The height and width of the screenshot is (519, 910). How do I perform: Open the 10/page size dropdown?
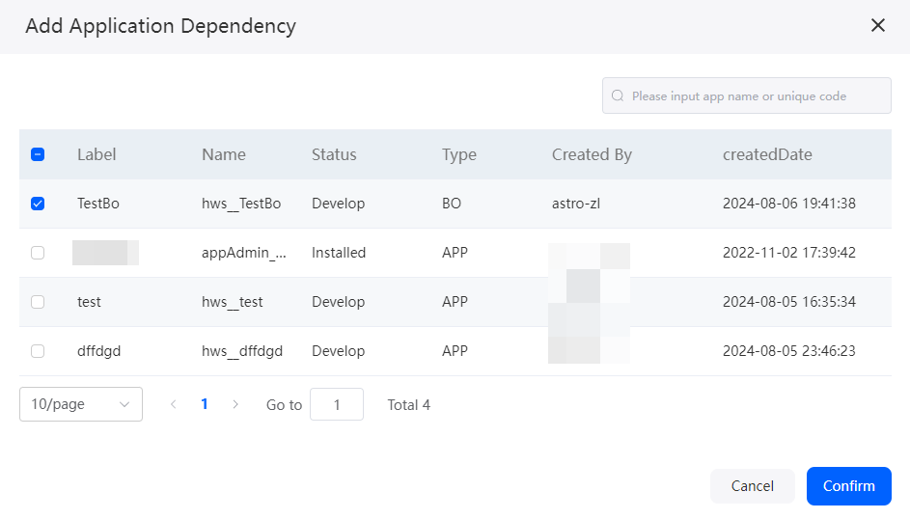coord(81,404)
